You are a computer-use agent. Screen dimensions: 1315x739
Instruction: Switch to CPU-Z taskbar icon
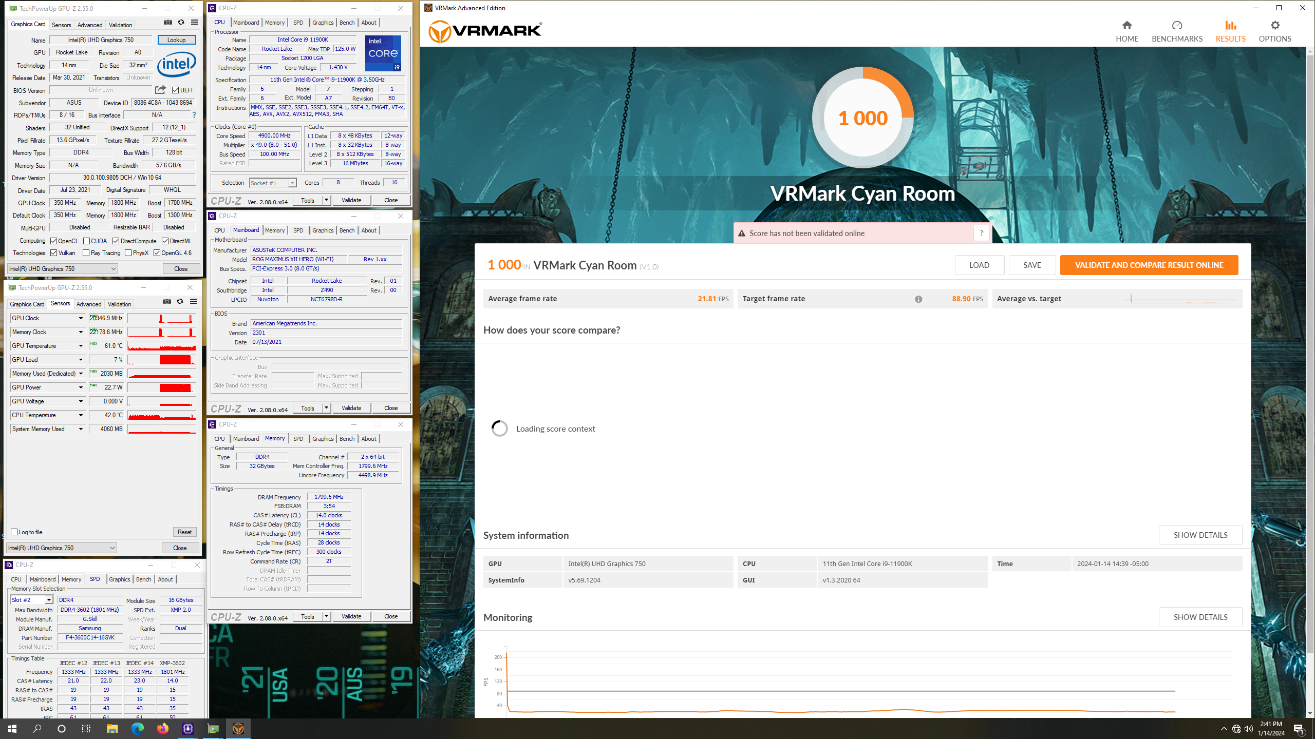tap(187, 729)
